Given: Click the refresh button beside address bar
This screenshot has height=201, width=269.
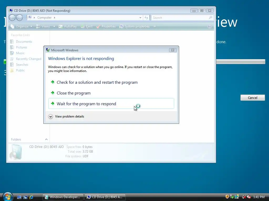Looking at the screenshot, I should click(x=146, y=18).
